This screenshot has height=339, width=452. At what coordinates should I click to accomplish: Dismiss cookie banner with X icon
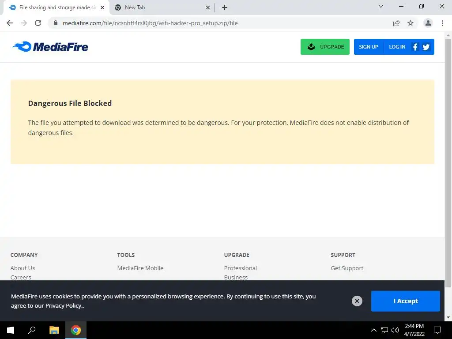[x=357, y=301]
